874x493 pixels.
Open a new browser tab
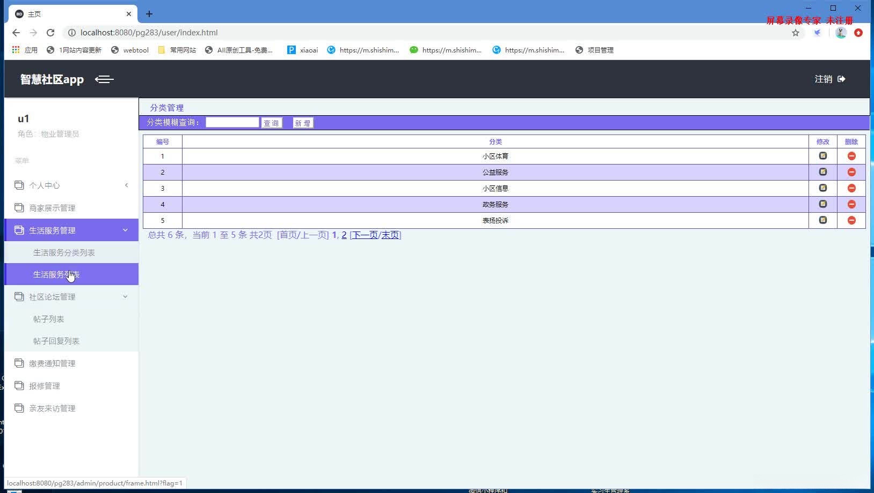pyautogui.click(x=149, y=14)
